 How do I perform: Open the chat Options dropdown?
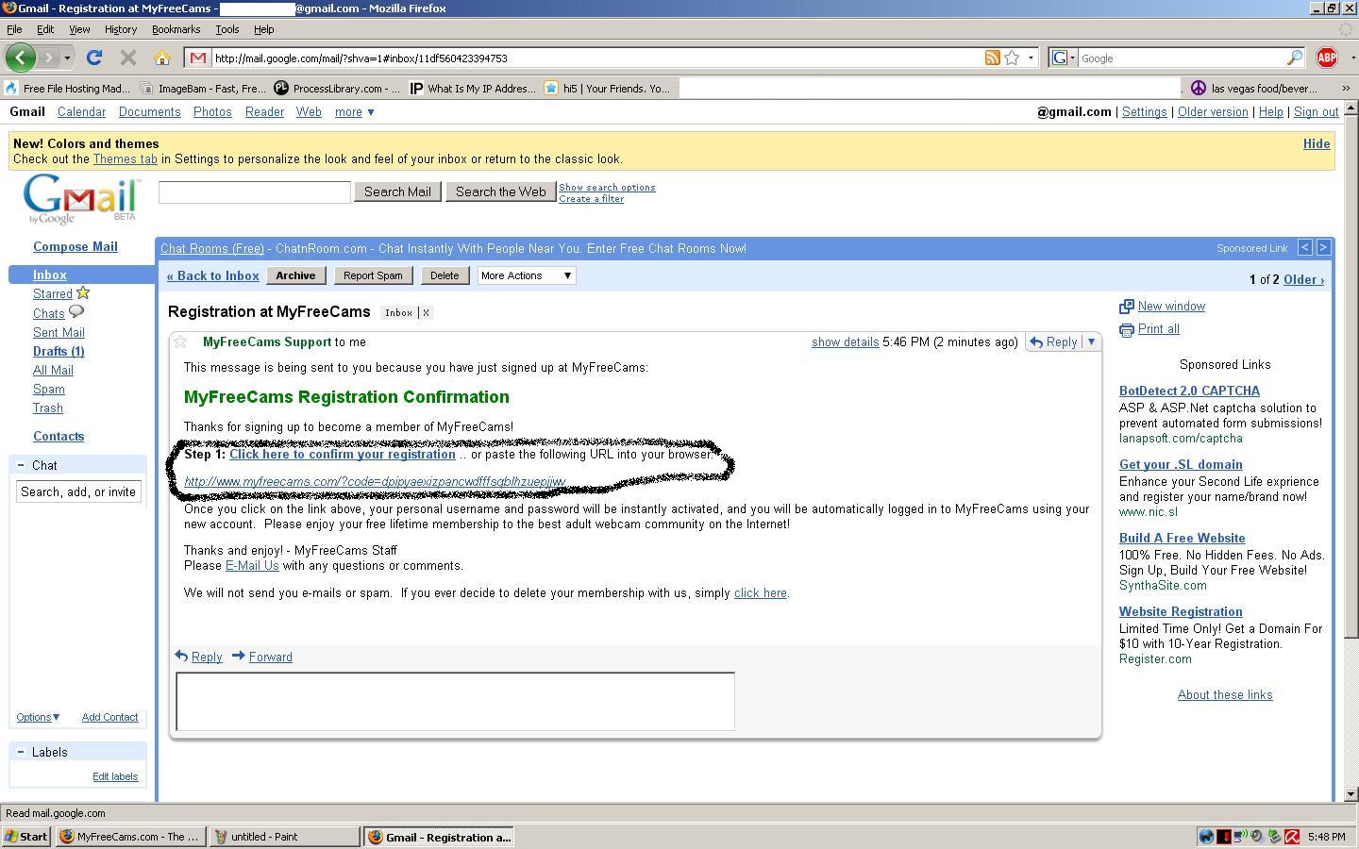[x=38, y=717]
